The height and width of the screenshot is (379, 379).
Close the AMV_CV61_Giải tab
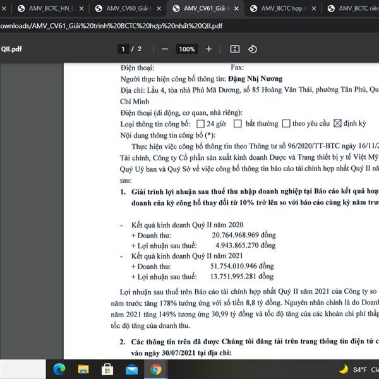point(236,8)
